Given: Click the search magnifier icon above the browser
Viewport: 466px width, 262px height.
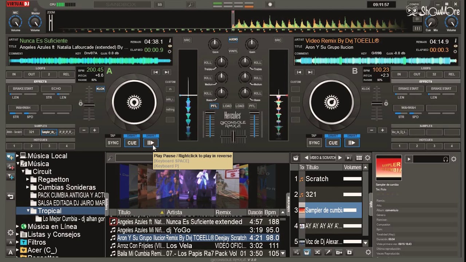Looking at the screenshot, I should pyautogui.click(x=110, y=158).
